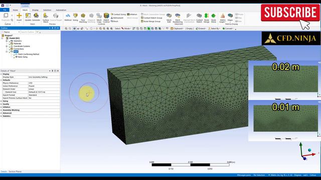Expand the Assembly Meshing details group
Image resolution: width=321 pixels, height=180 pixels.
tap(1, 110)
